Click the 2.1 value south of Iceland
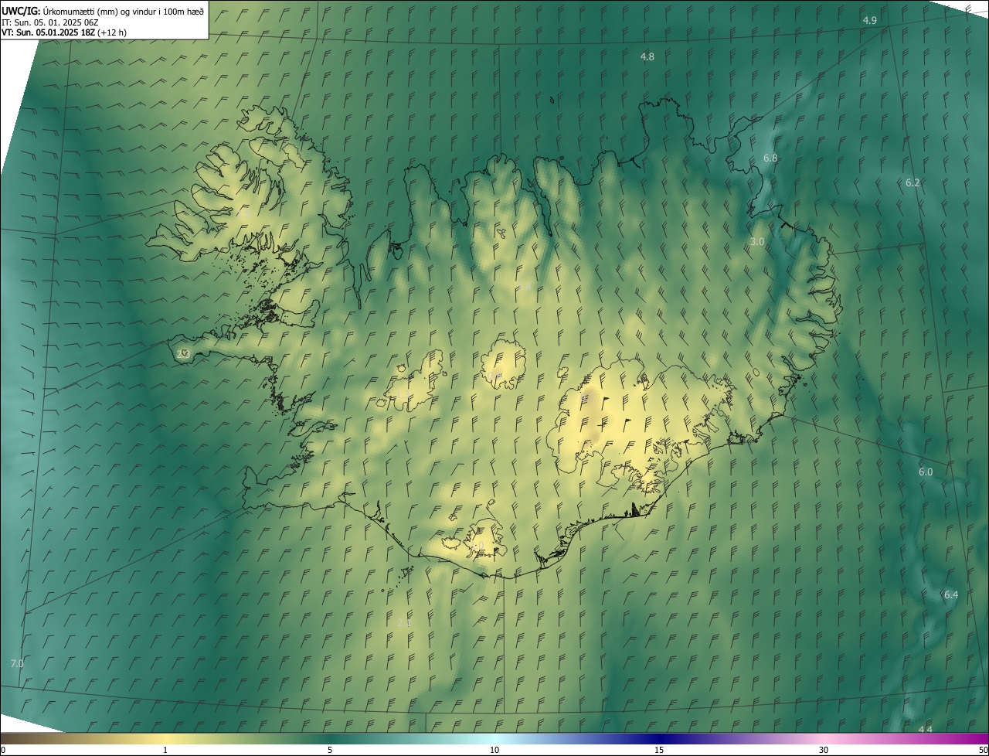The height and width of the screenshot is (756, 989). click(x=404, y=622)
